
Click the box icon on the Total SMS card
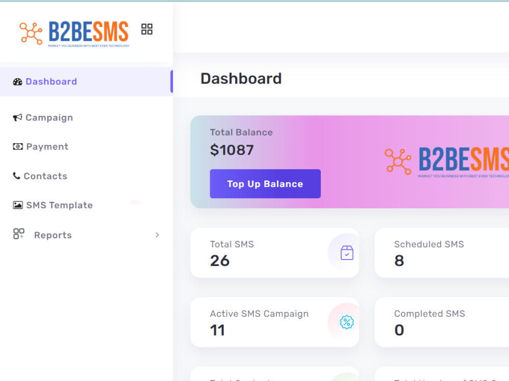point(347,252)
